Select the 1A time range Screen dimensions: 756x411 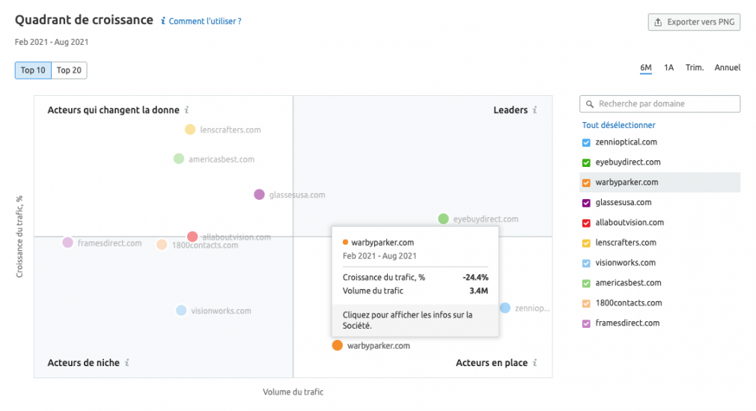[x=668, y=67]
